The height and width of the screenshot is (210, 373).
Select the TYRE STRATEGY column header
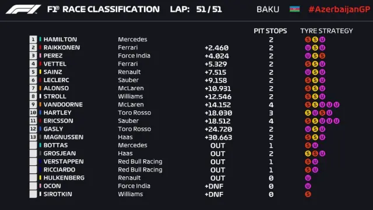pyautogui.click(x=326, y=31)
